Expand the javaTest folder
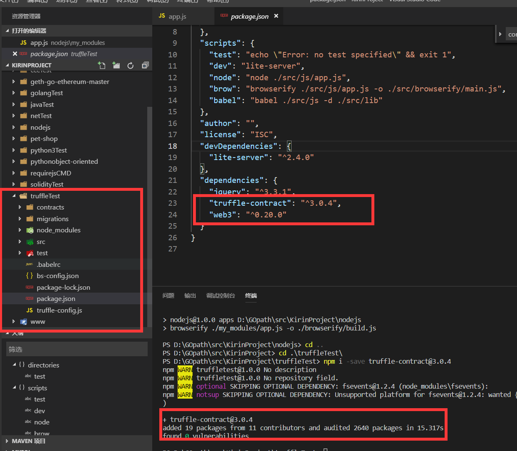 (14, 104)
